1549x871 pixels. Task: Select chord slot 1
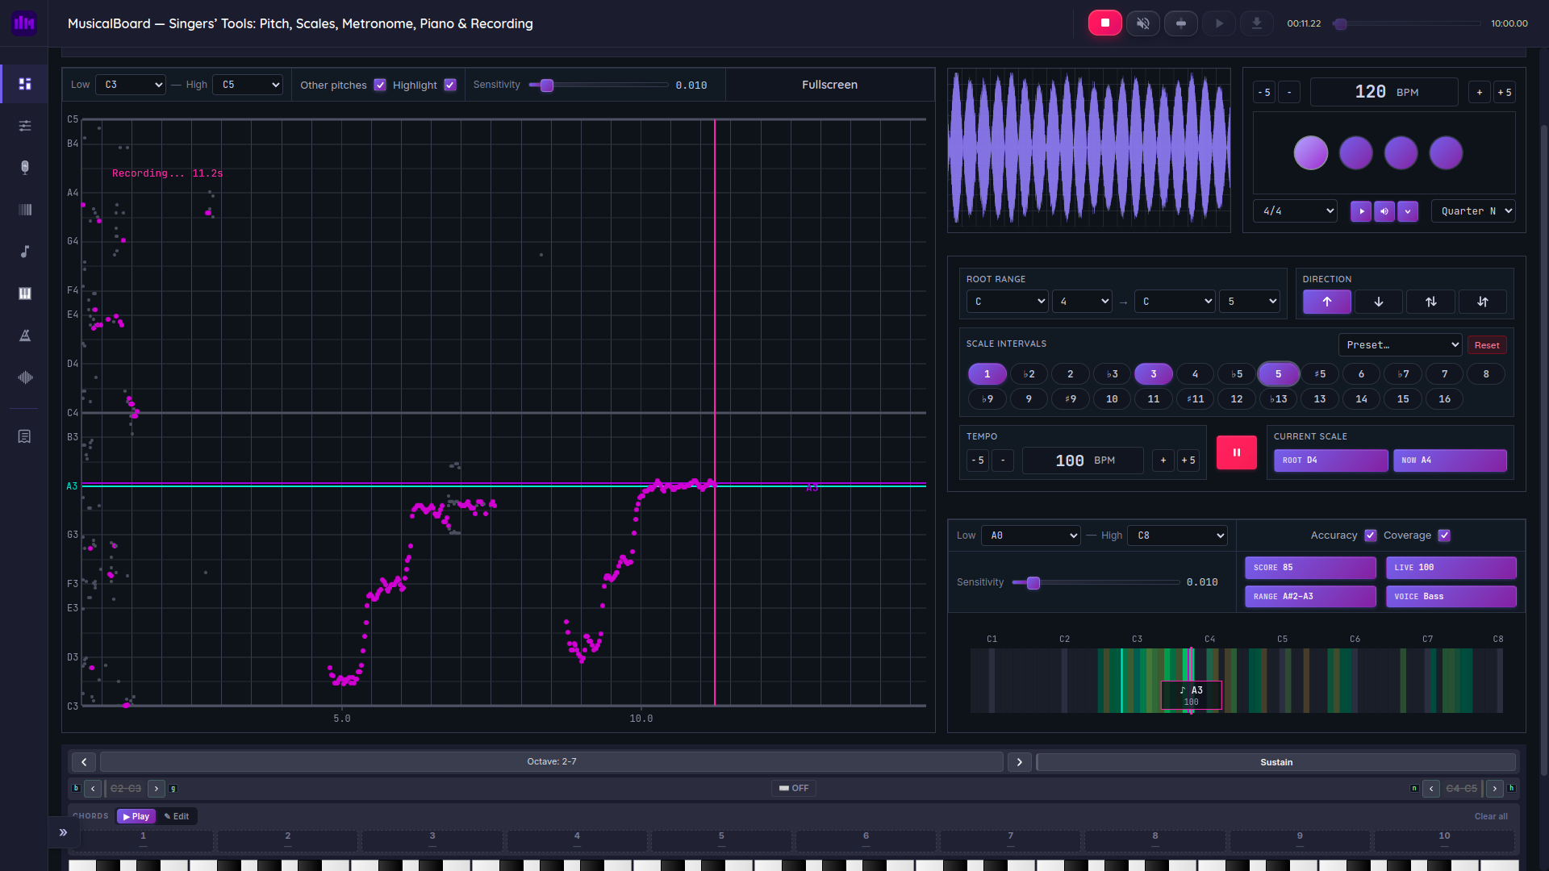point(143,840)
